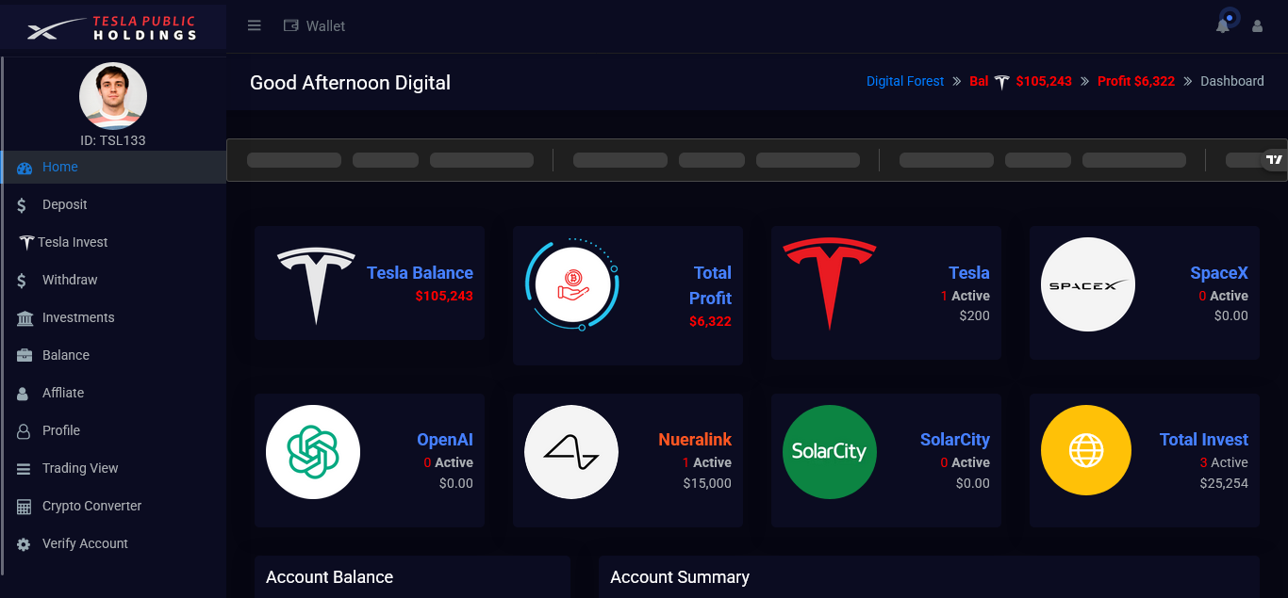
Task: Open Deposit from the sidebar
Action: coord(64,204)
